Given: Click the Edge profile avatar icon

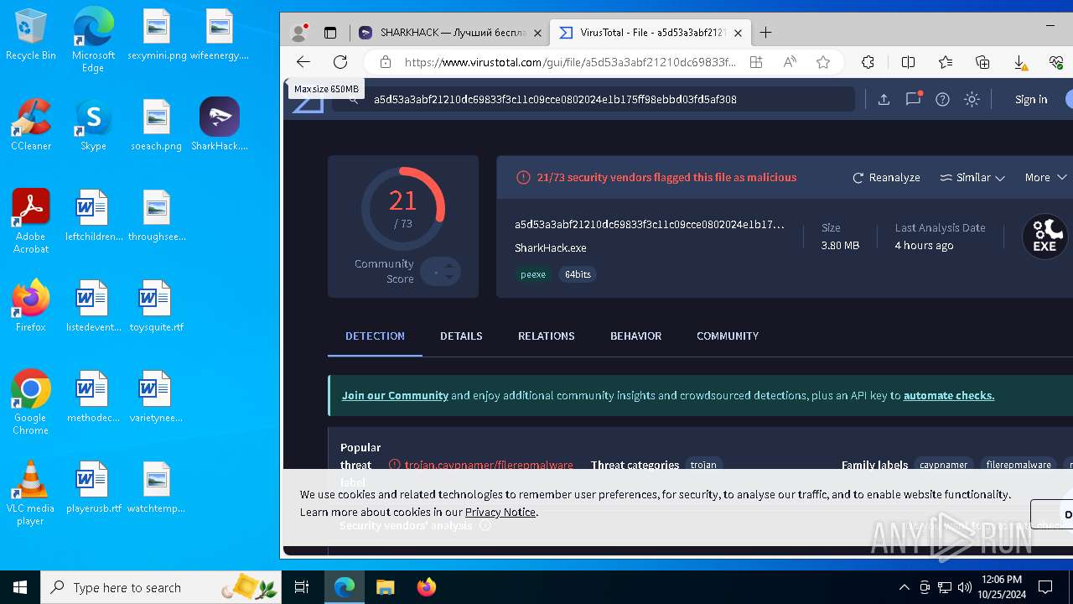Looking at the screenshot, I should click(298, 33).
